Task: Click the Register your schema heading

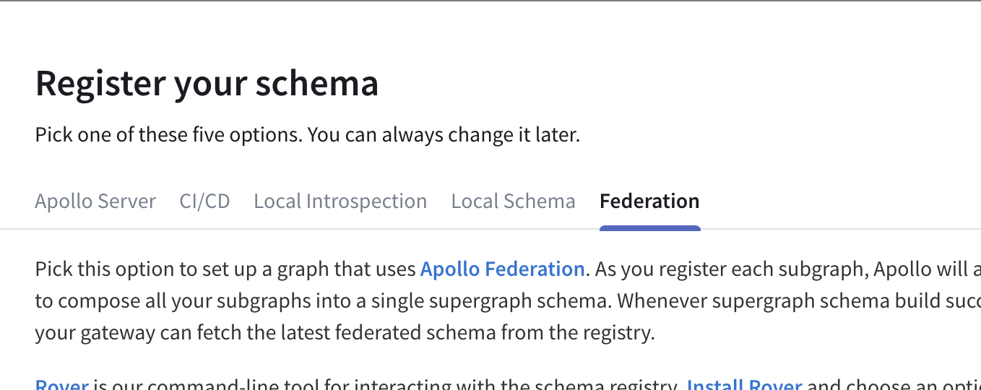Action: tap(207, 83)
